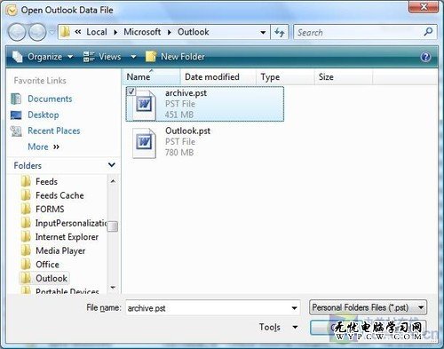Click the Recent Places icon

click(16, 131)
